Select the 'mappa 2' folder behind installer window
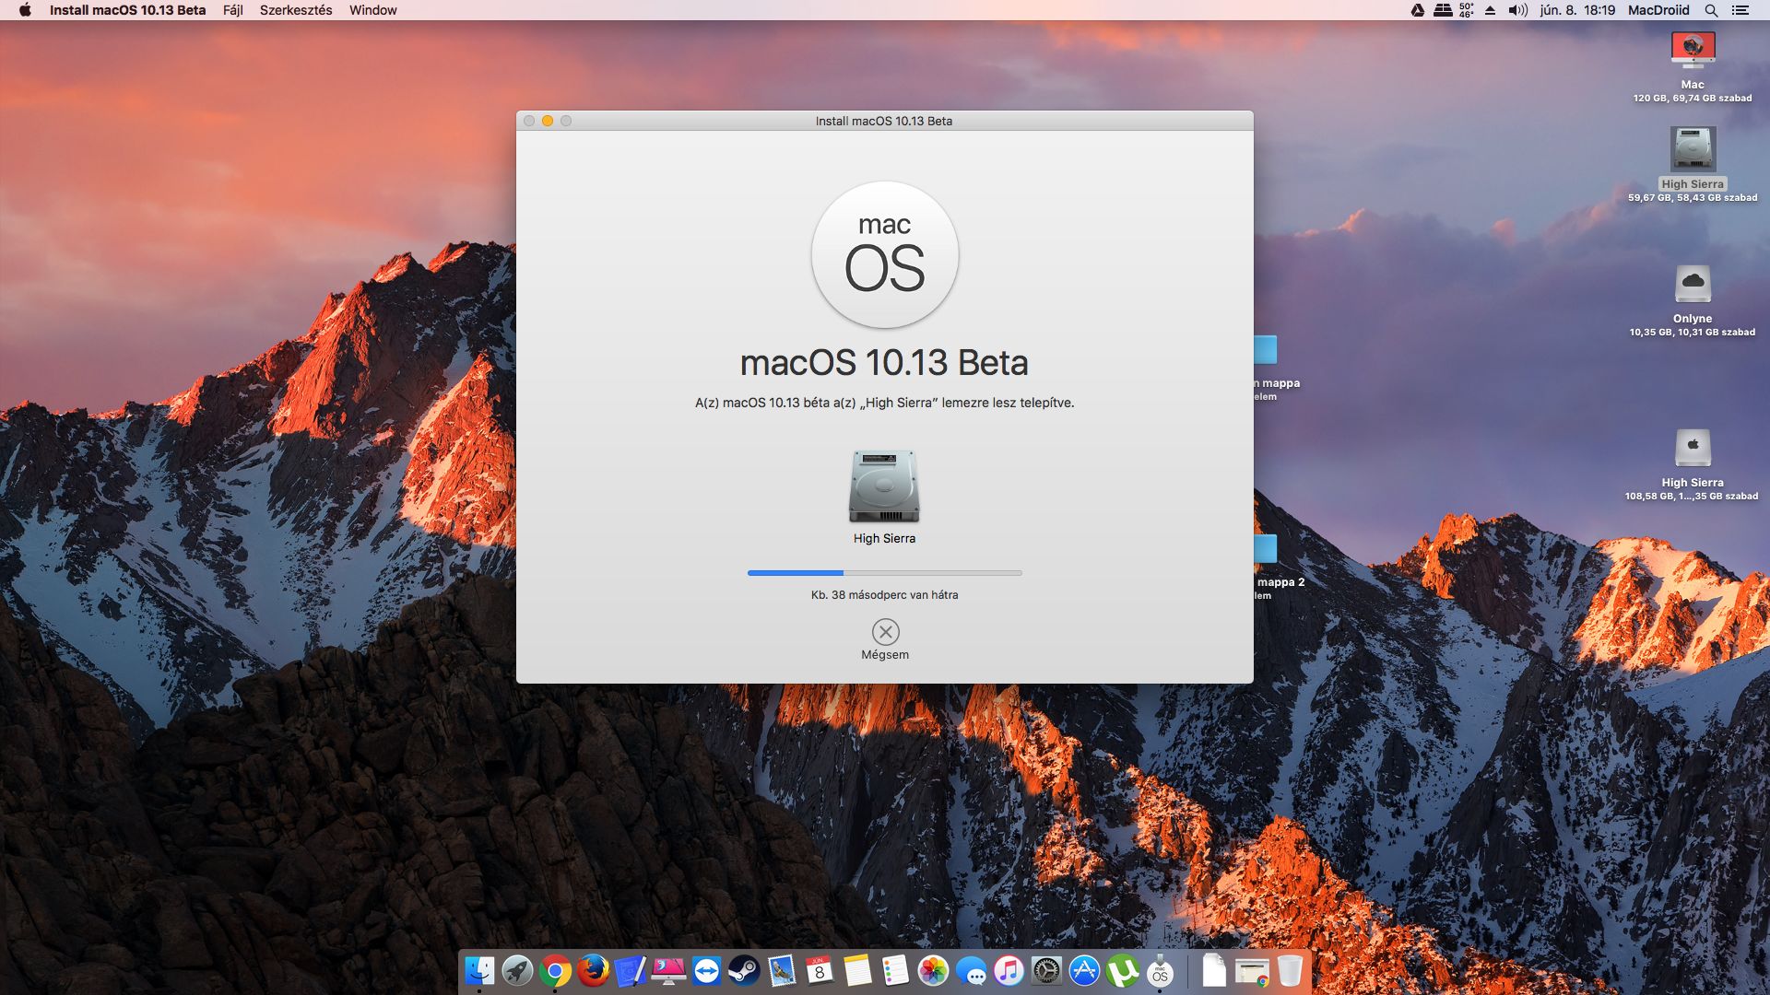Viewport: 1770px width, 995px height. [x=1266, y=549]
